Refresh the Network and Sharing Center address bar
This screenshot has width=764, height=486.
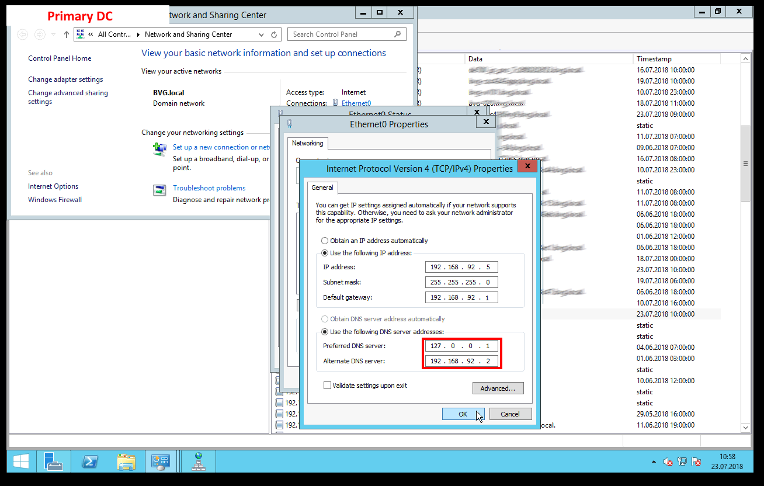[x=274, y=34]
